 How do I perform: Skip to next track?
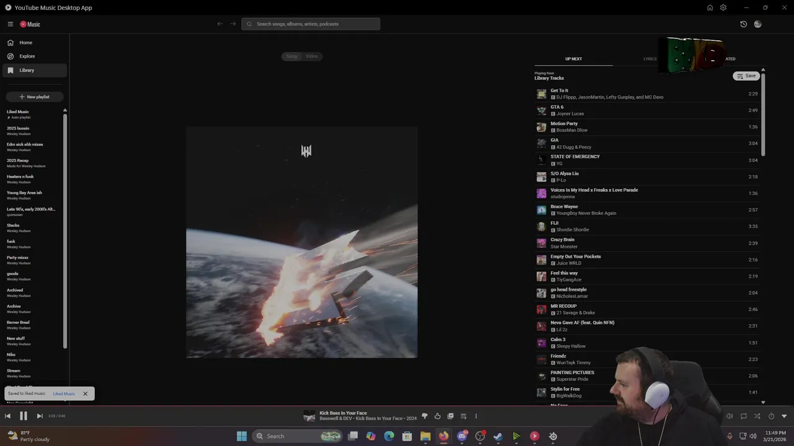click(39, 416)
